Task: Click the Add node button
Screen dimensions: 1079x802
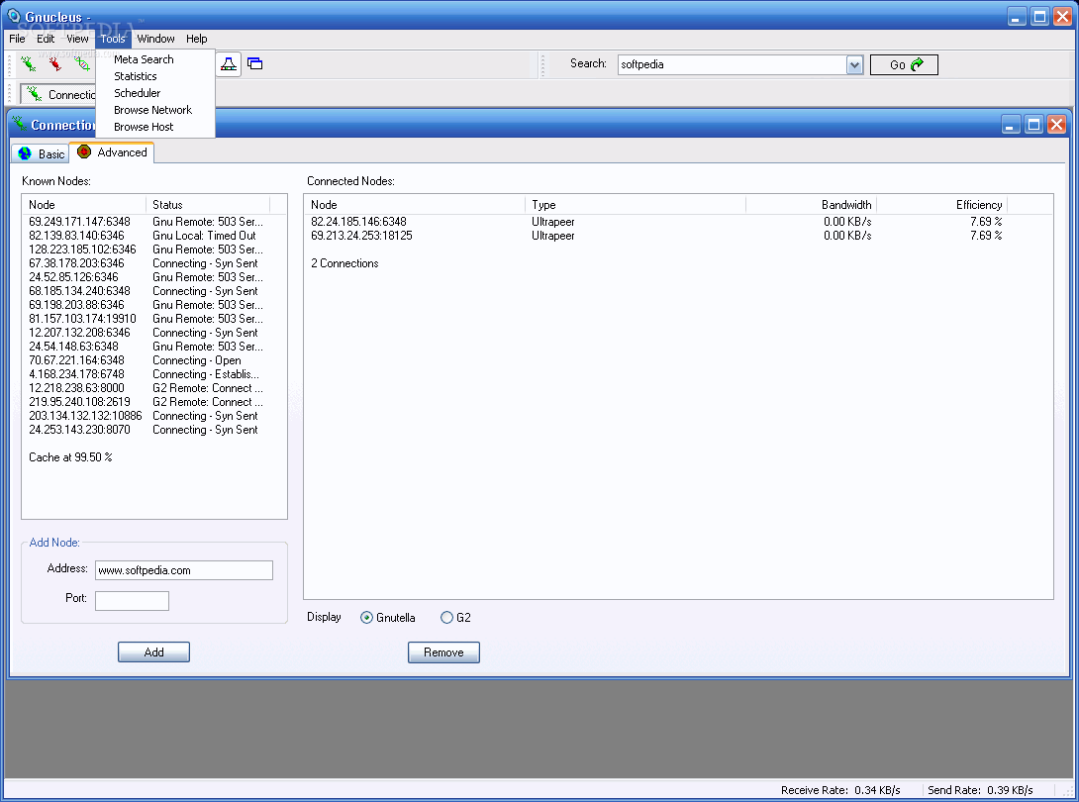Action: 153,652
